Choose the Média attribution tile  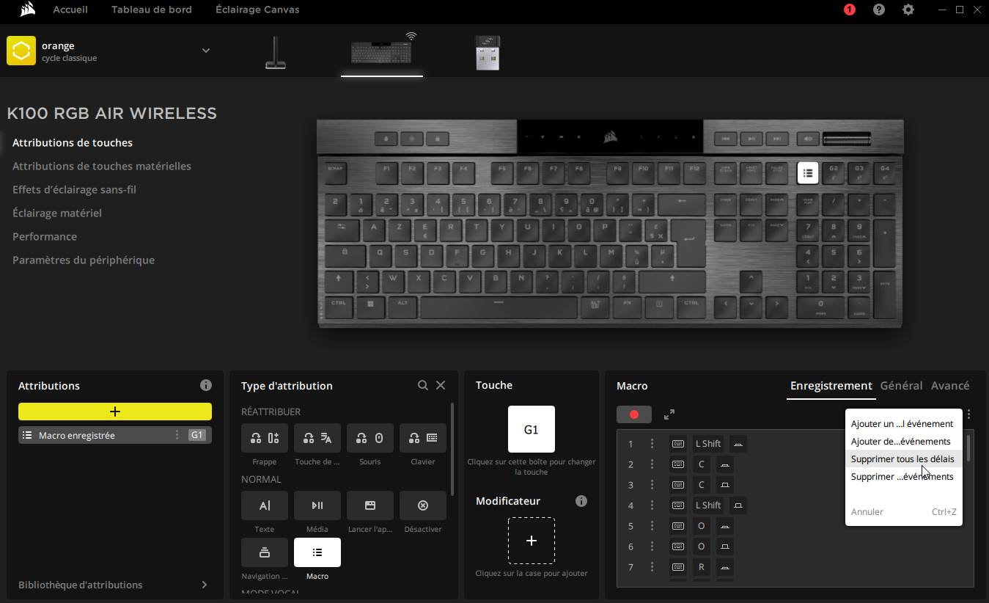point(317,505)
